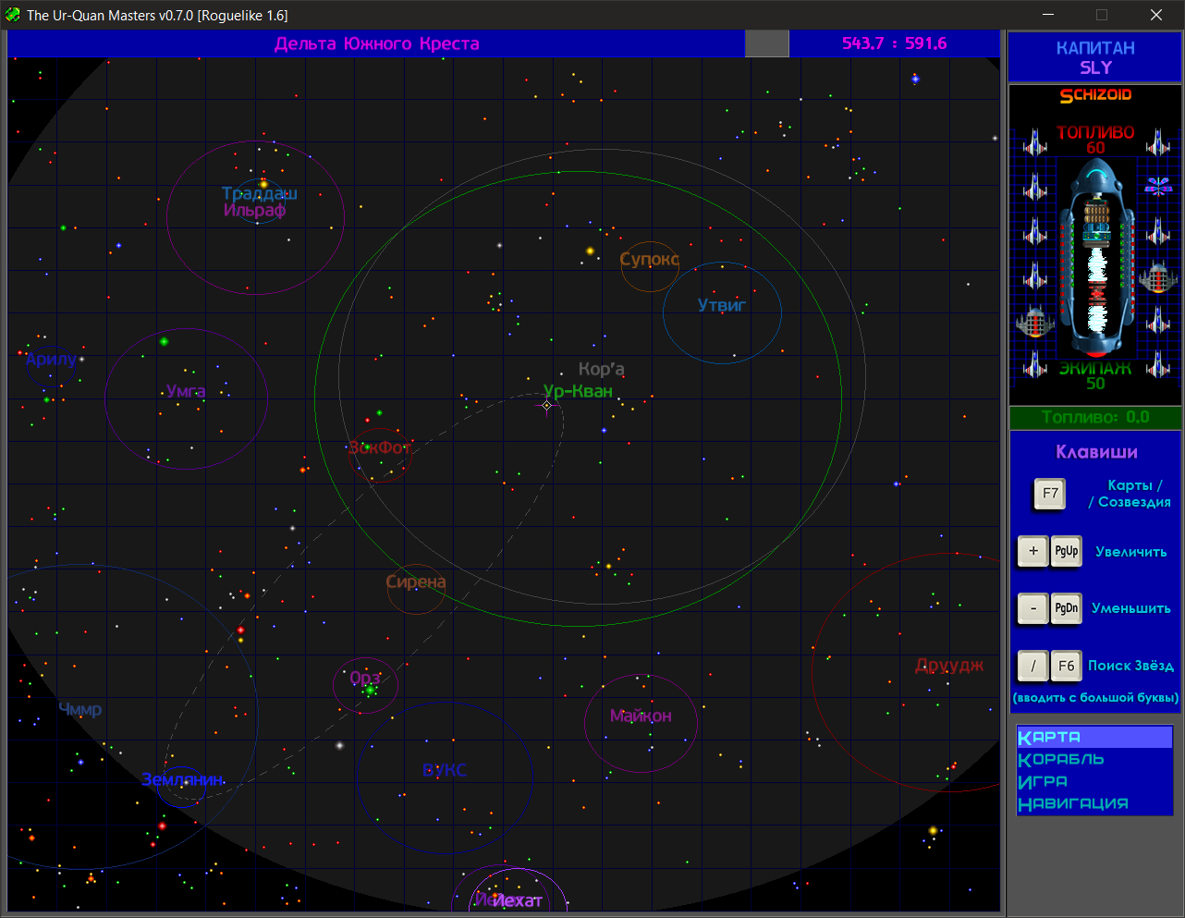
Task: Select the domed escort ship in the left column
Action: pos(1035,321)
